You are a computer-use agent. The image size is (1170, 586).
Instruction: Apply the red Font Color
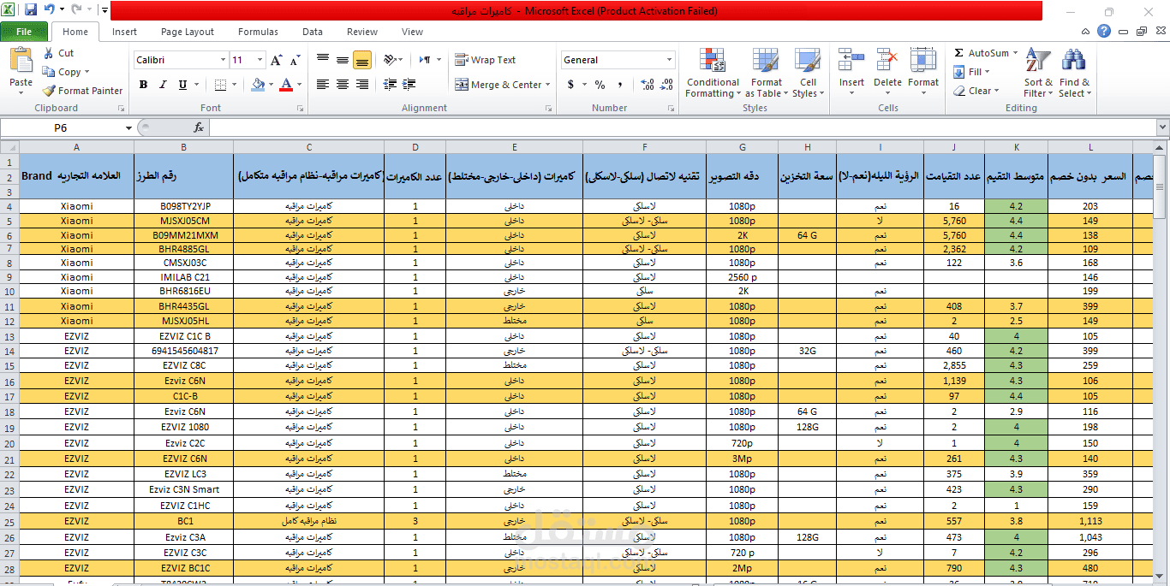coord(285,85)
